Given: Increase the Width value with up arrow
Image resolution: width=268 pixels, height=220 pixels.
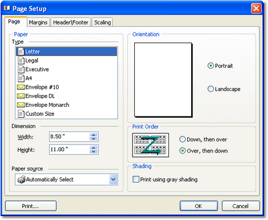Looking at the screenshot, I should (x=93, y=135).
